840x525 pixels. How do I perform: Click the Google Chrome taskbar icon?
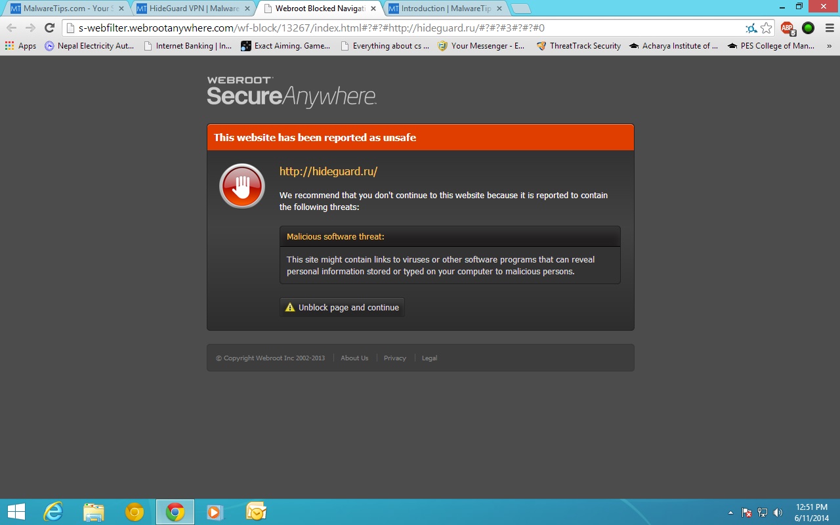click(x=175, y=512)
